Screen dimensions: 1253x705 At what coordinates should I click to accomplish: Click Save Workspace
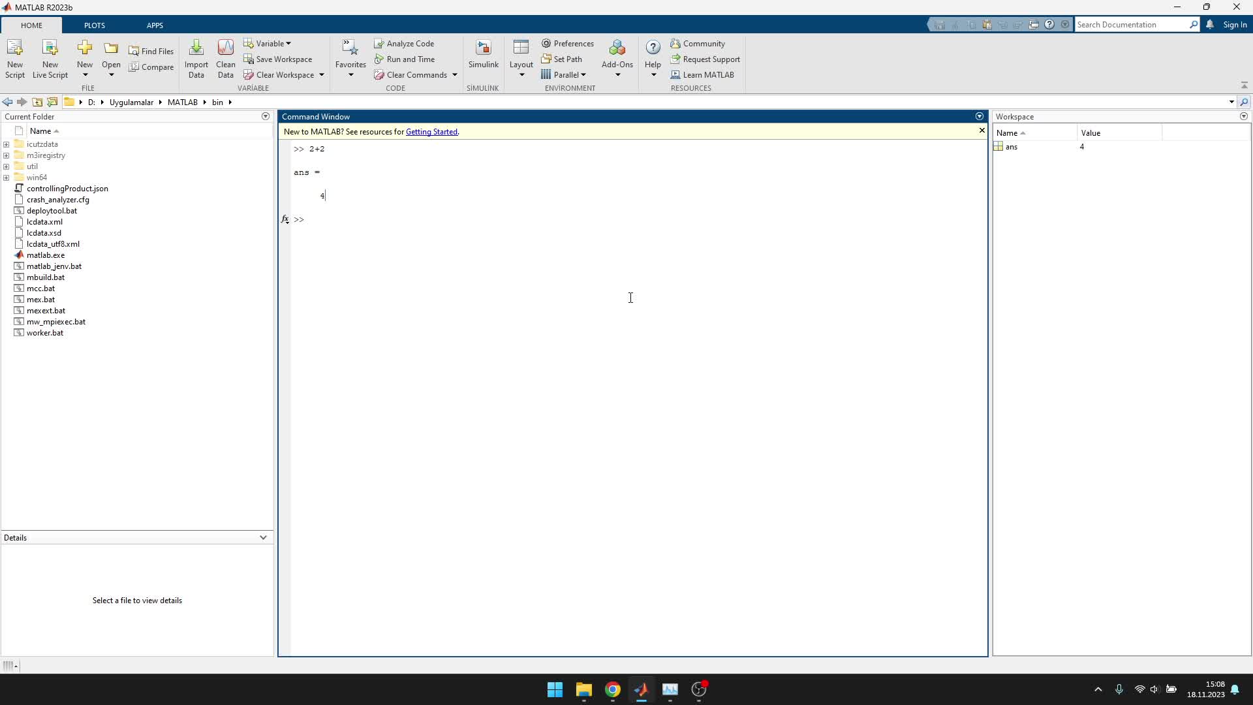[278, 59]
